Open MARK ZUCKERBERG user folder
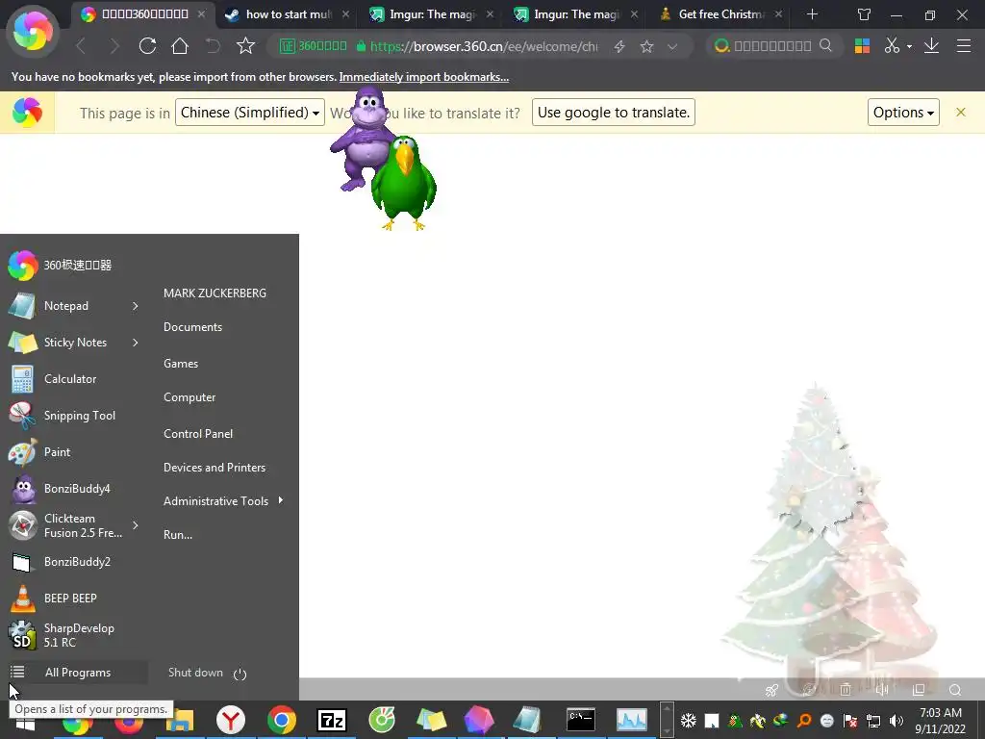This screenshot has height=739, width=985. point(215,293)
